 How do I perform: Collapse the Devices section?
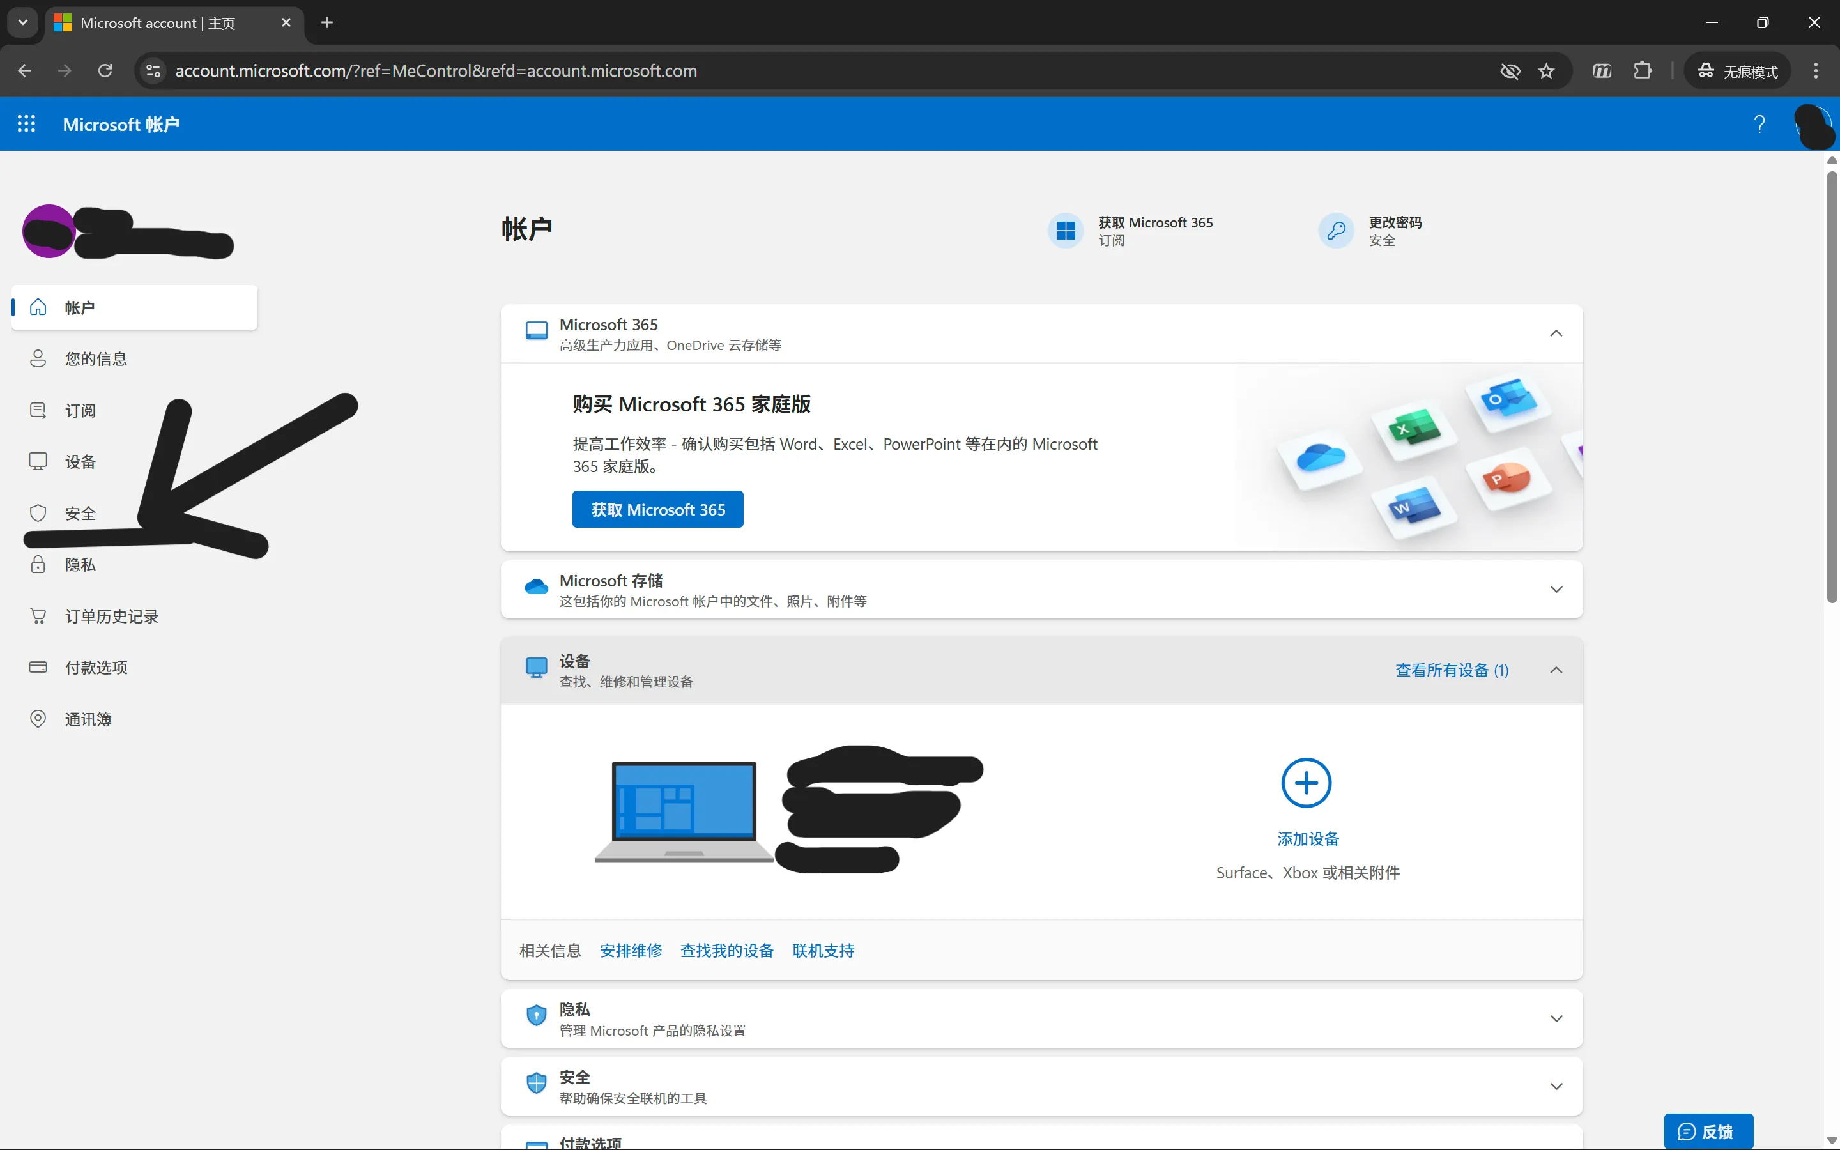point(1556,670)
